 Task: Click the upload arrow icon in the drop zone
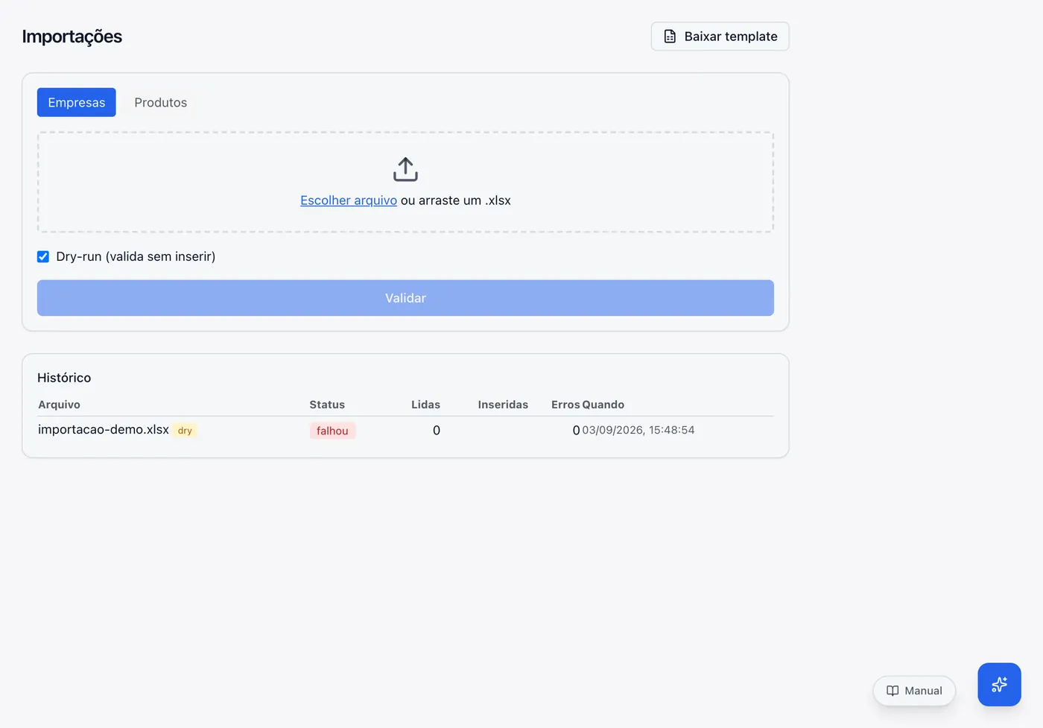[x=405, y=169]
